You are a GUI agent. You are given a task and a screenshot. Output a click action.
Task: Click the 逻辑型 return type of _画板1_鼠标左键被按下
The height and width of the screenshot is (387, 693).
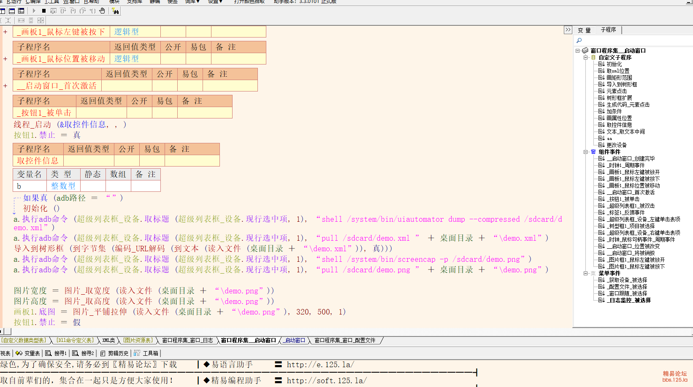[135, 32]
